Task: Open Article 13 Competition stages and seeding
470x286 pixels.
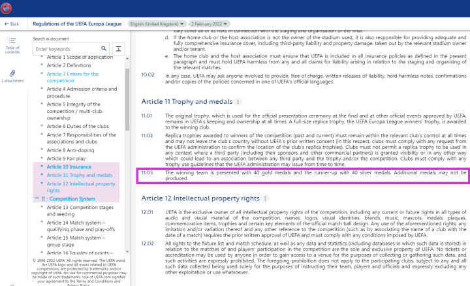Action: (x=80, y=211)
